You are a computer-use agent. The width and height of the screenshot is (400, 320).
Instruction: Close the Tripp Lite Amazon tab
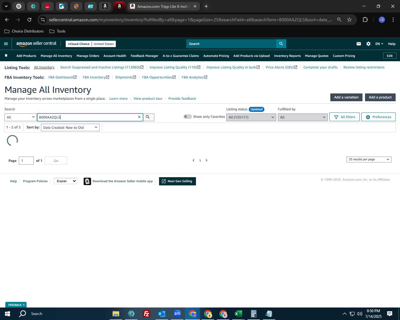[195, 6]
